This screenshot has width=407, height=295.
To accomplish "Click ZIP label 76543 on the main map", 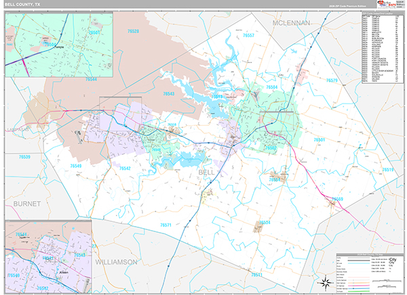I will coord(169,94).
